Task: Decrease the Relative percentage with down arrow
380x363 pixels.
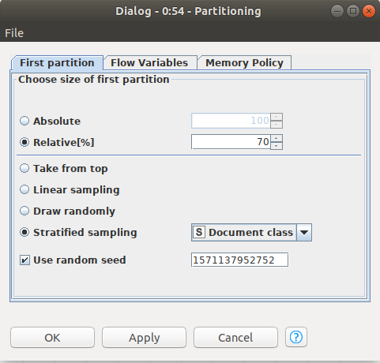Action: 277,146
